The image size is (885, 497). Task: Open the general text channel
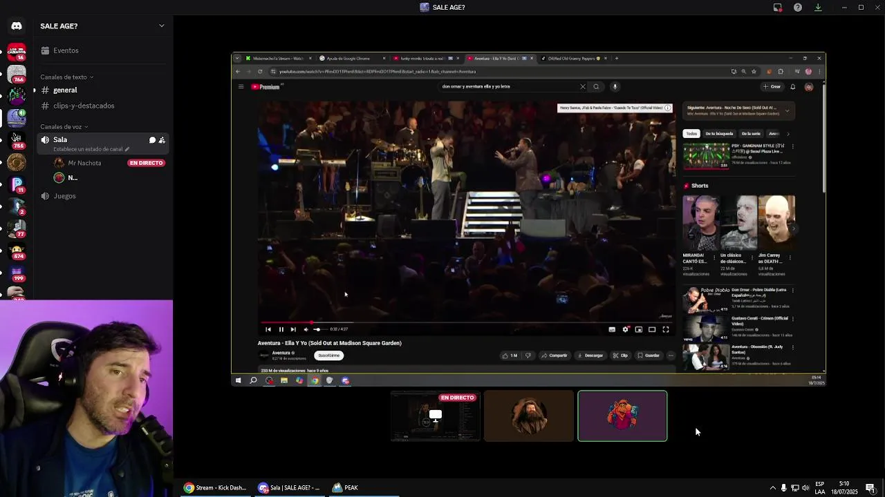point(104,90)
